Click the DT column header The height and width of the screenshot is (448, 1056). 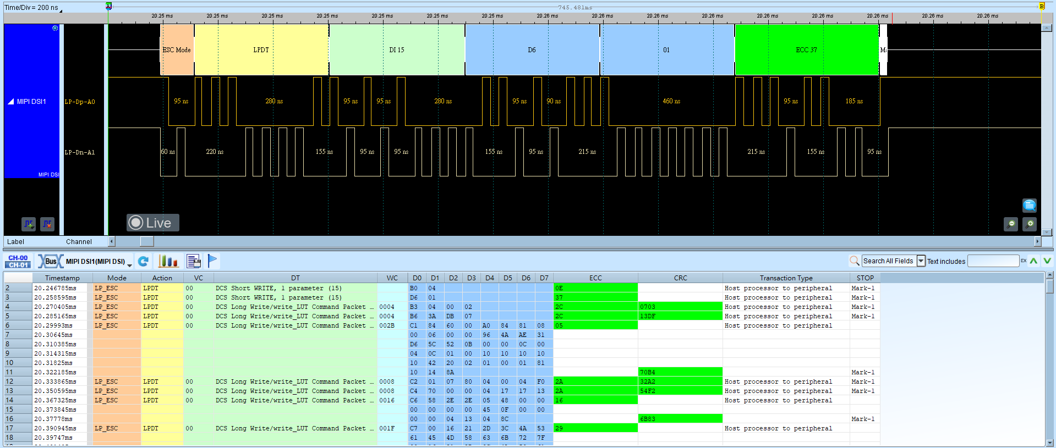[296, 278]
